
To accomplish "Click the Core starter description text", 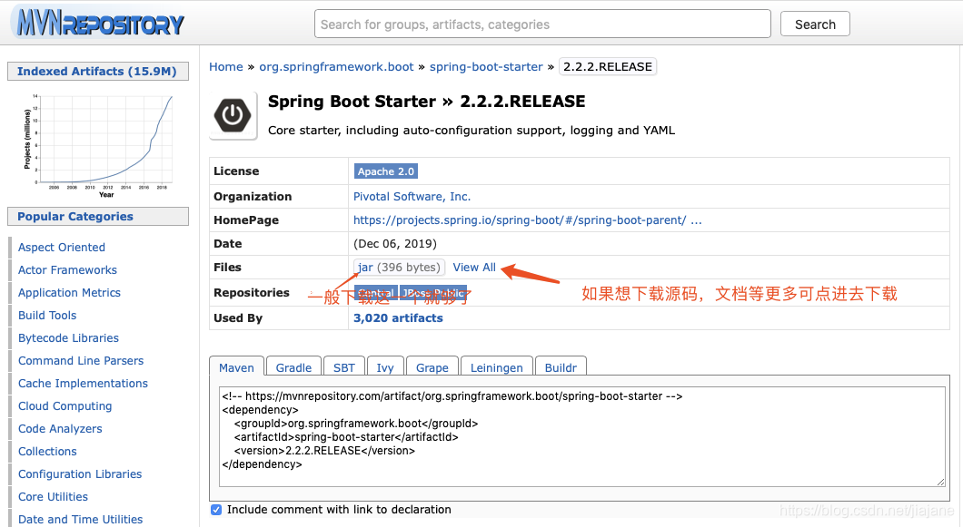I will pos(472,130).
